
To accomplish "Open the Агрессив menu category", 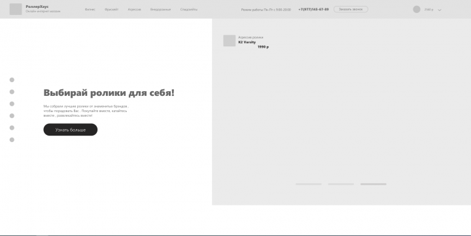I will tap(134, 10).
